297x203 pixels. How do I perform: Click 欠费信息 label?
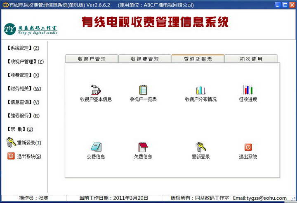pyautogui.click(x=143, y=157)
